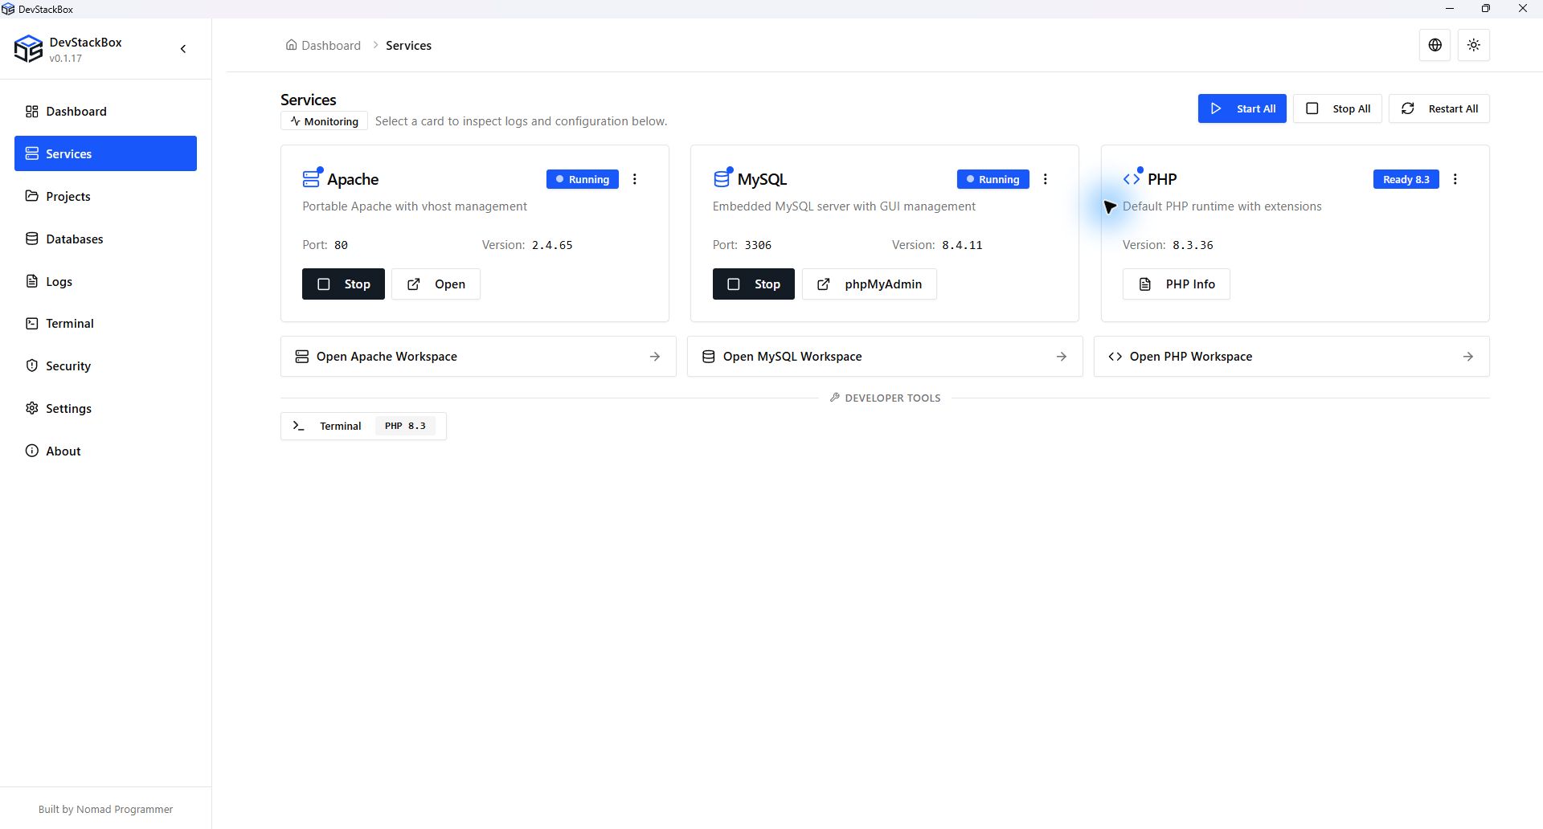Viewport: 1543px width, 829px height.
Task: Open the About page in sidebar
Action: (x=105, y=451)
